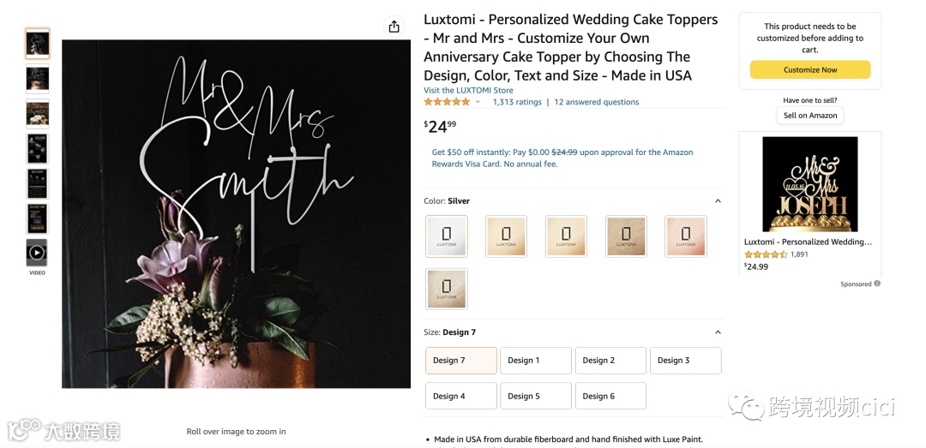Click the Sponsored info icon
Viewport: 926px width, 448px height.
876,284
